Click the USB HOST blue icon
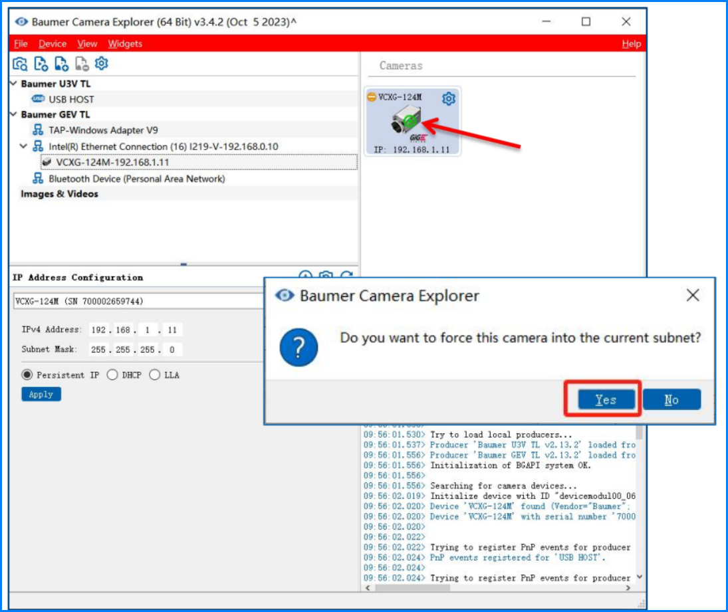 pyautogui.click(x=38, y=99)
